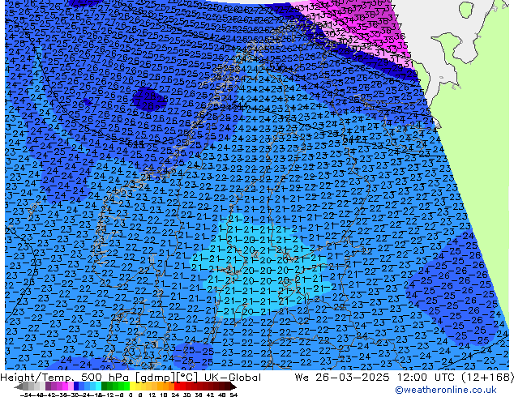Pick the cyan swatch above legend -18

pyautogui.click(x=98, y=386)
